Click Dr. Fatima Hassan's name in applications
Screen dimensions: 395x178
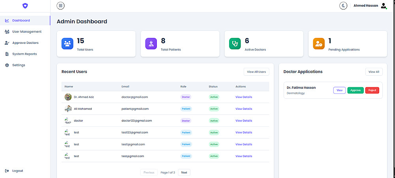point(301,88)
